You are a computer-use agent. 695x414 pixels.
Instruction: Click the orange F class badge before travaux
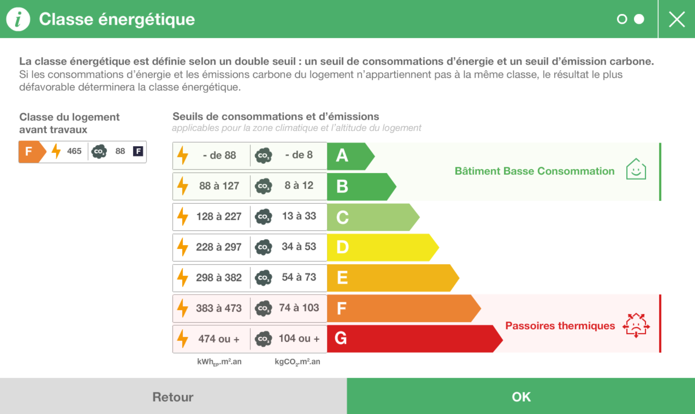(x=32, y=151)
